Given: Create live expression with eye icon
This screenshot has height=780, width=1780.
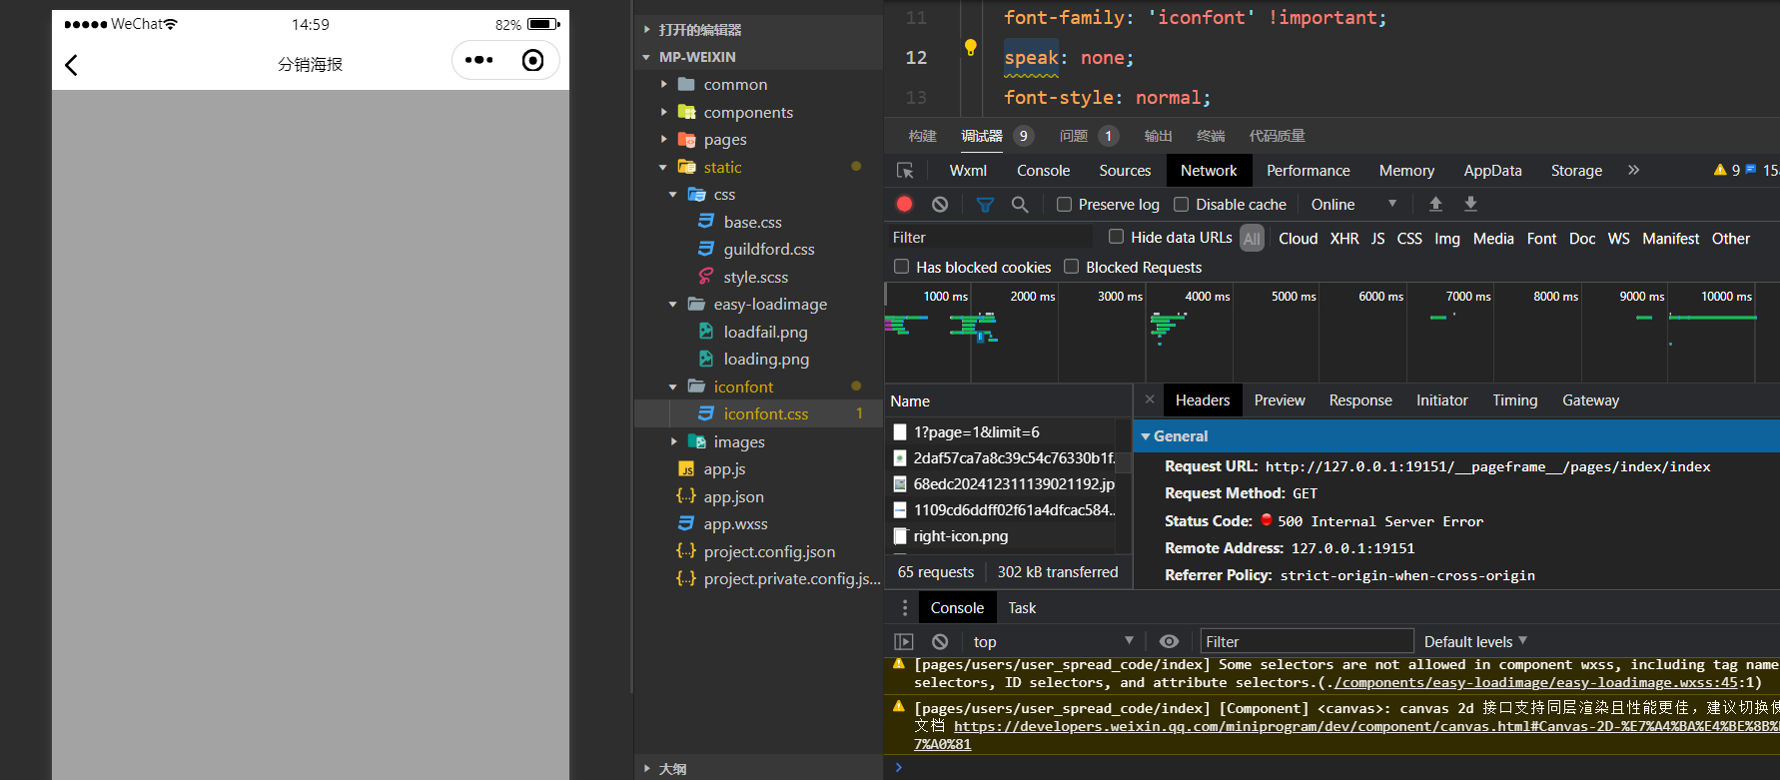Looking at the screenshot, I should tap(1169, 642).
